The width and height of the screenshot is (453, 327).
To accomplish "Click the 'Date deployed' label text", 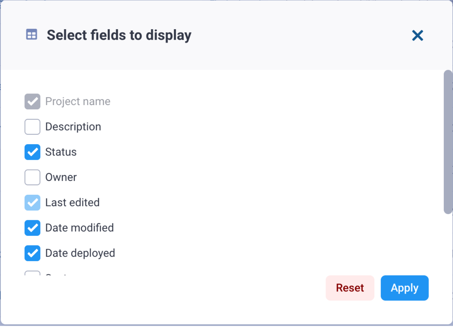I will 80,253.
